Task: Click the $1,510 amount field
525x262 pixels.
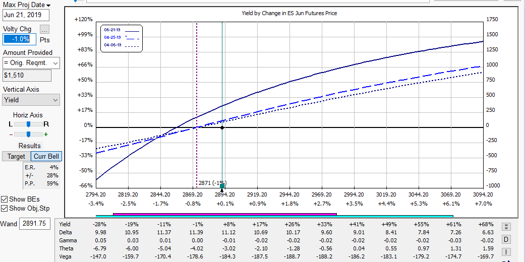Action: click(27, 75)
